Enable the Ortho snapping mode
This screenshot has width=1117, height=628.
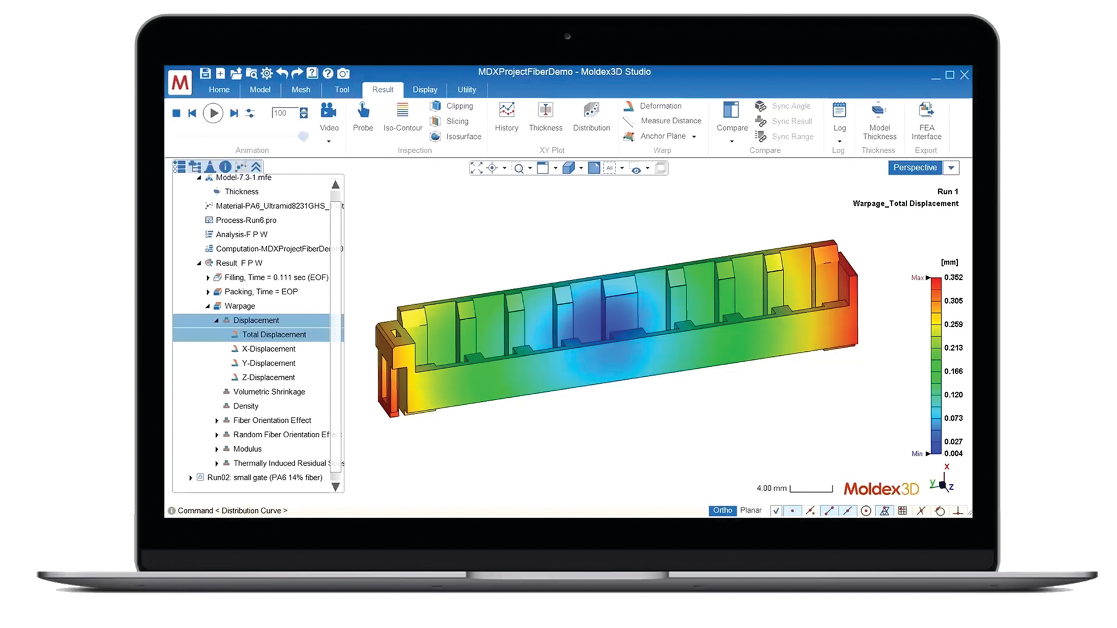(x=722, y=510)
